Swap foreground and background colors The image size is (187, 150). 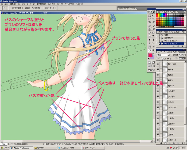click(154, 54)
